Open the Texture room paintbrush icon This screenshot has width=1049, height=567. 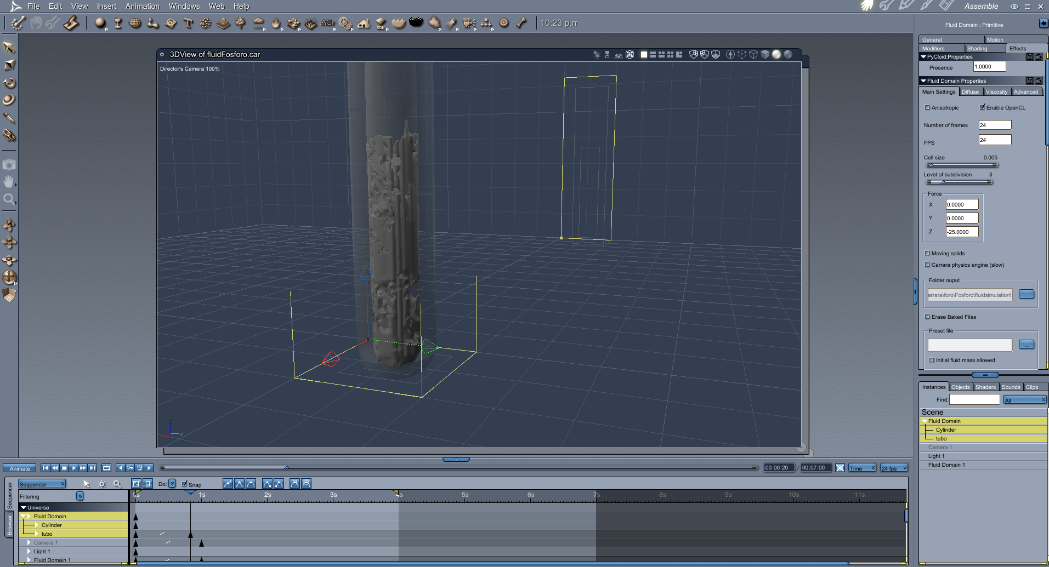926,6
